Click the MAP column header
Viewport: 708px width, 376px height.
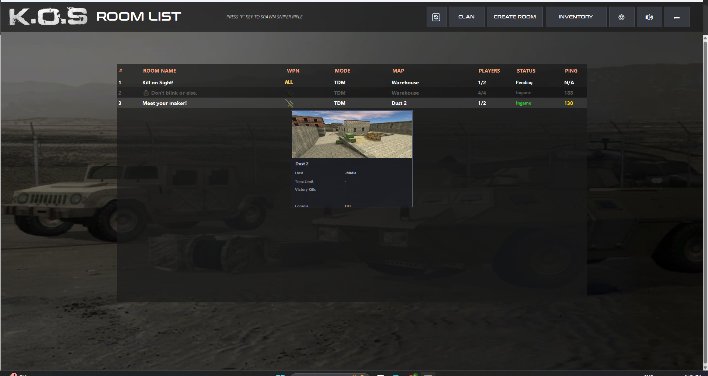398,71
